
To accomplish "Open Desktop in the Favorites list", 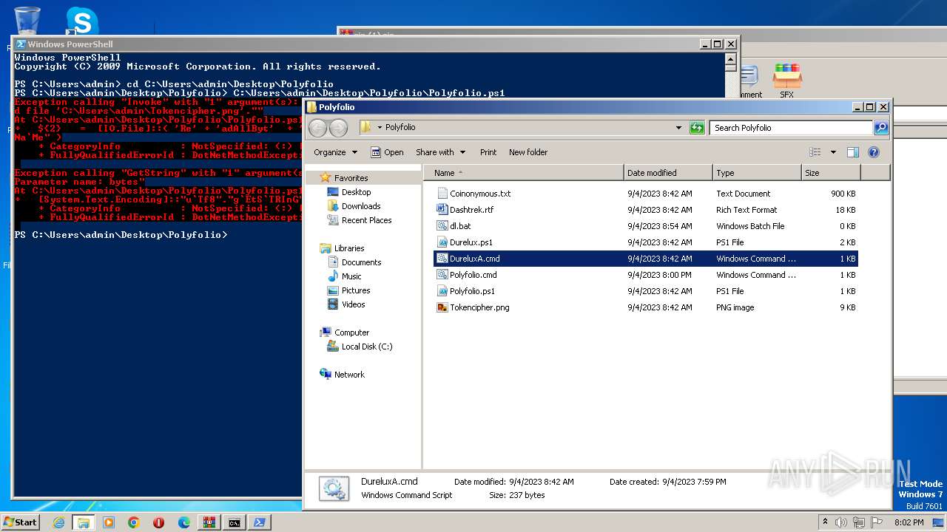I will pos(356,192).
